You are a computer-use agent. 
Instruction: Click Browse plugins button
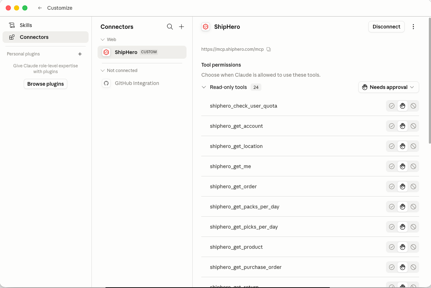[45, 84]
